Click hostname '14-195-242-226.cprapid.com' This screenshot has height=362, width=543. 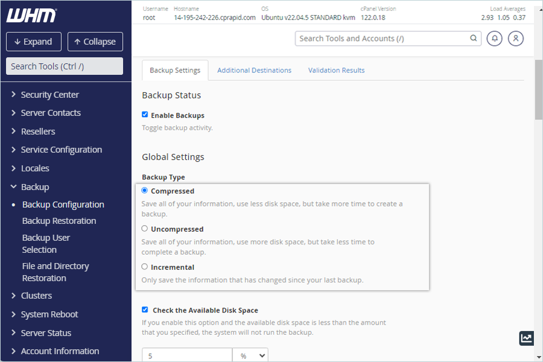215,17
